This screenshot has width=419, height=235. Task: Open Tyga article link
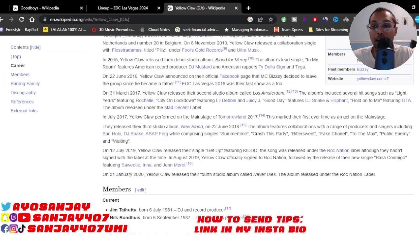point(300,67)
